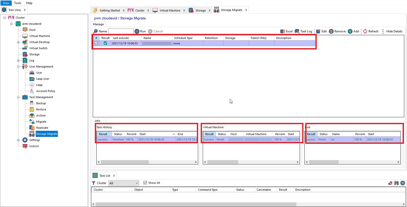Screen dimensions: 407x207
Task: Click the Restore icon under Task Management
Action: point(32,109)
